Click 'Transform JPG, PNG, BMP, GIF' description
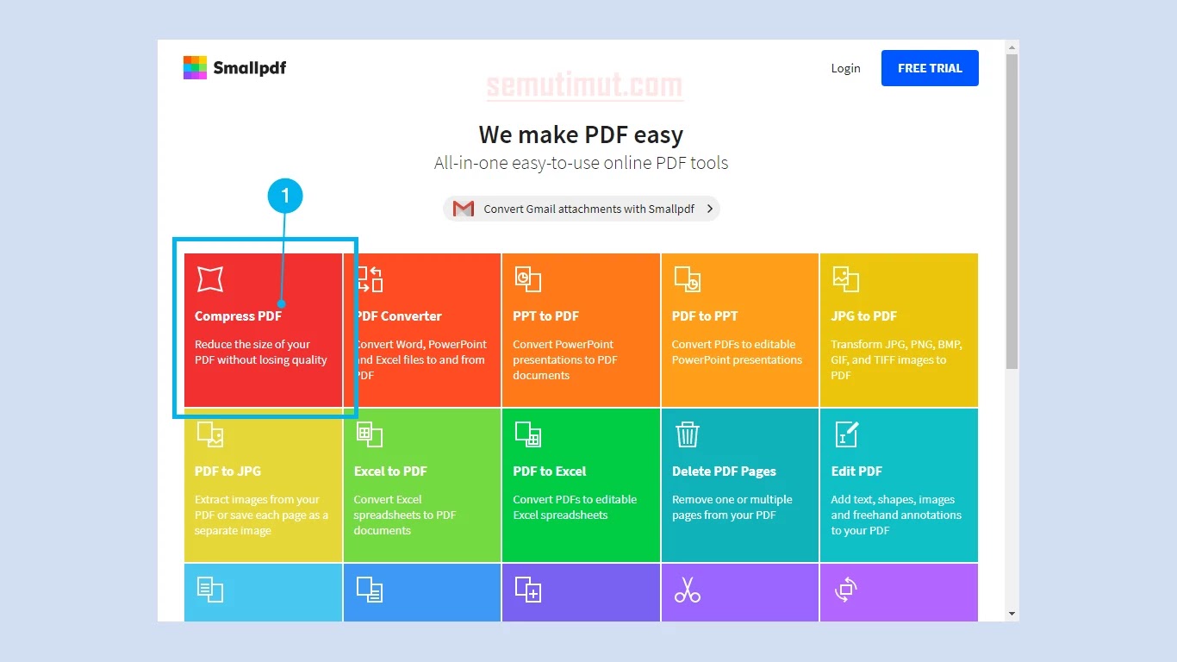The height and width of the screenshot is (662, 1177). coord(896,360)
